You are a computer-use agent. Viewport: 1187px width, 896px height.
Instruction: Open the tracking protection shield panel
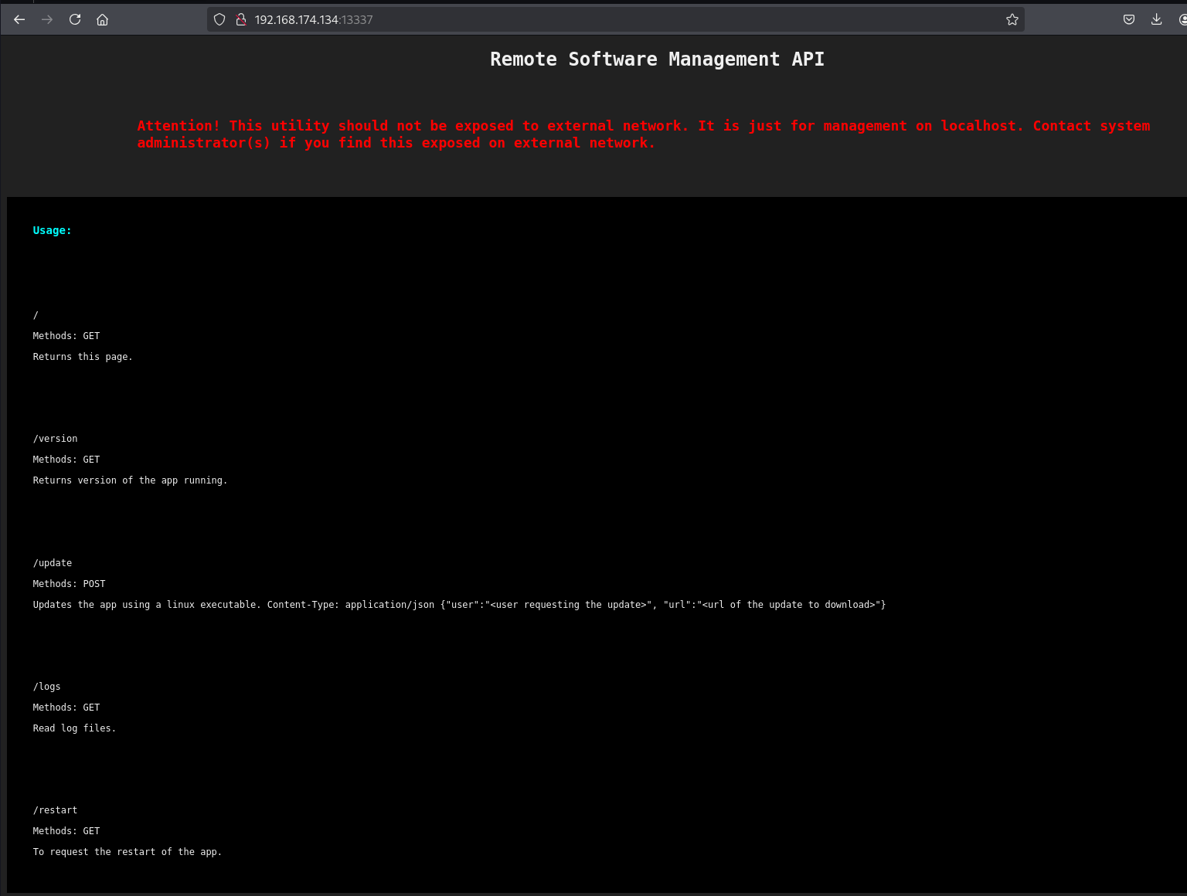click(x=219, y=19)
